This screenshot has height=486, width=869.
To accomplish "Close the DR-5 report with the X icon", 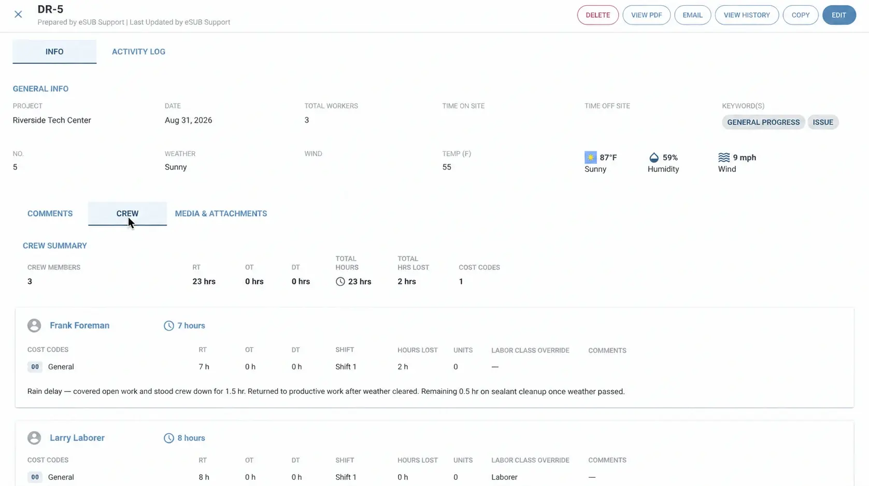I will click(18, 15).
